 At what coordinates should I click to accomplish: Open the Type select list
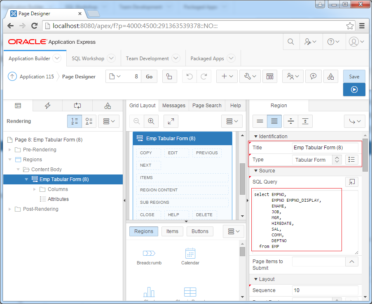(317, 160)
